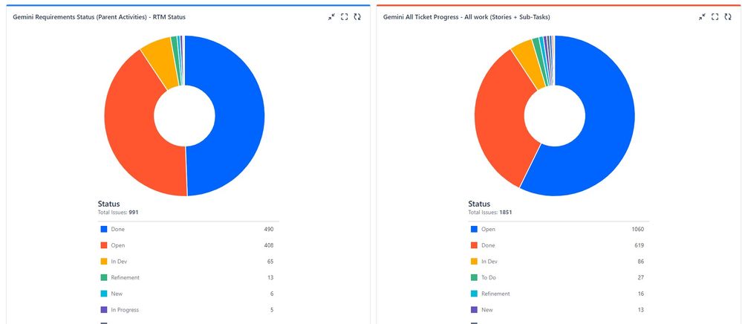Click the green Refinement swatch in RTM legend
The image size is (742, 324).
tap(104, 278)
